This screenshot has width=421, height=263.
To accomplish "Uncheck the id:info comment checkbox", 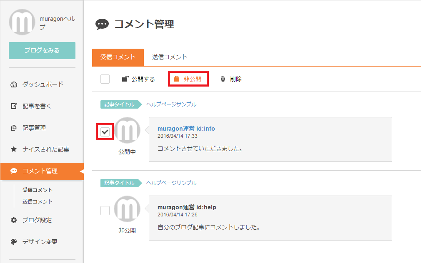I will pos(105,132).
